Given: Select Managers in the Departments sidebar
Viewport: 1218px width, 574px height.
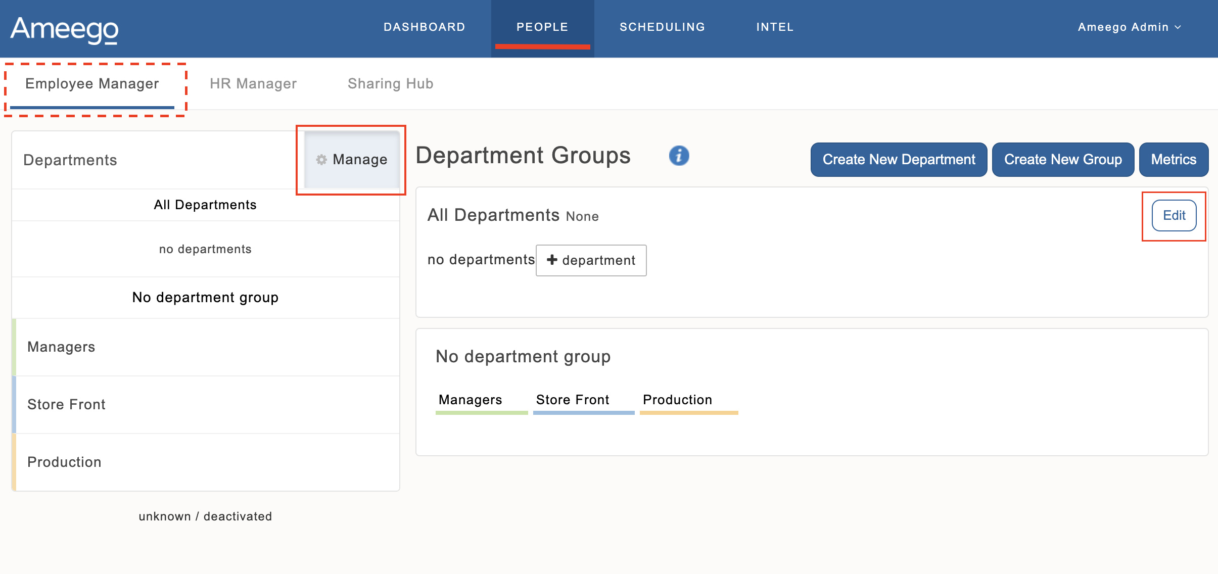Looking at the screenshot, I should click(61, 347).
